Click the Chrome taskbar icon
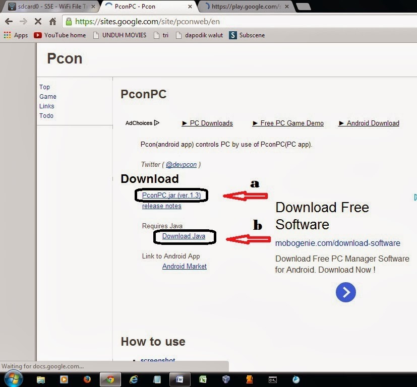The height and width of the screenshot is (387, 417). point(110,379)
